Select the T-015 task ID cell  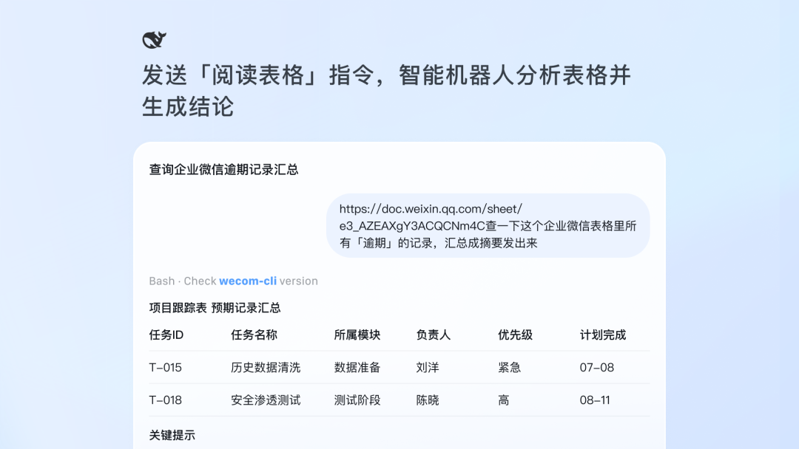[165, 368]
